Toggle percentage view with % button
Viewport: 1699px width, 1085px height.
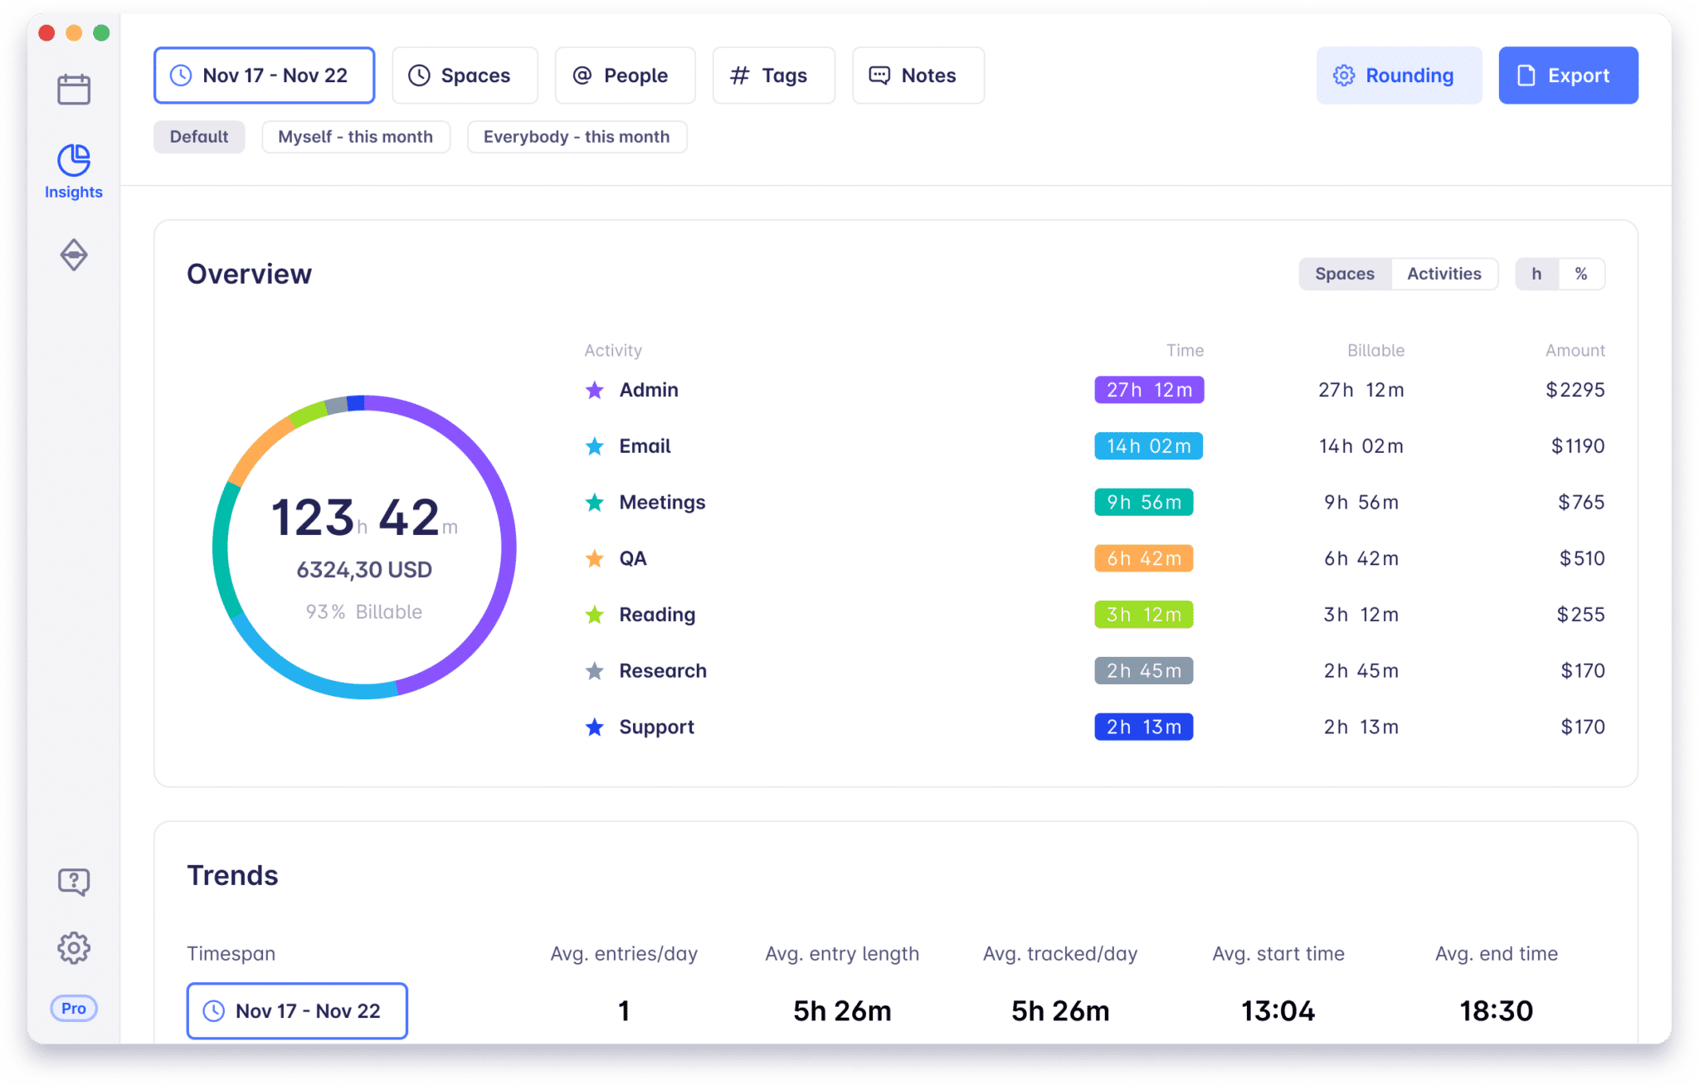click(x=1583, y=272)
